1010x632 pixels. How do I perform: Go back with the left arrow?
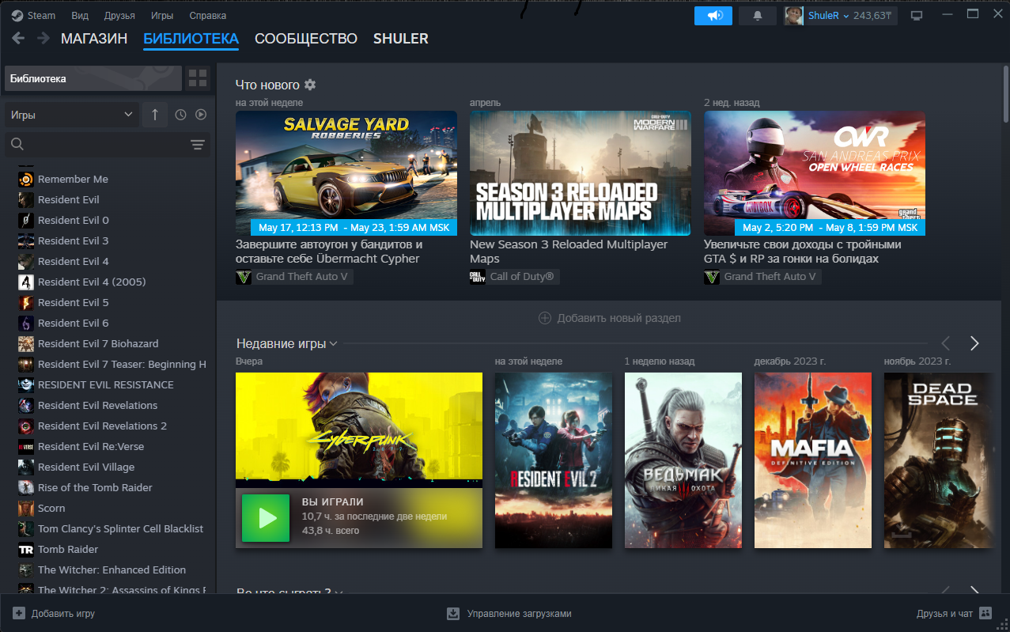[x=18, y=38]
